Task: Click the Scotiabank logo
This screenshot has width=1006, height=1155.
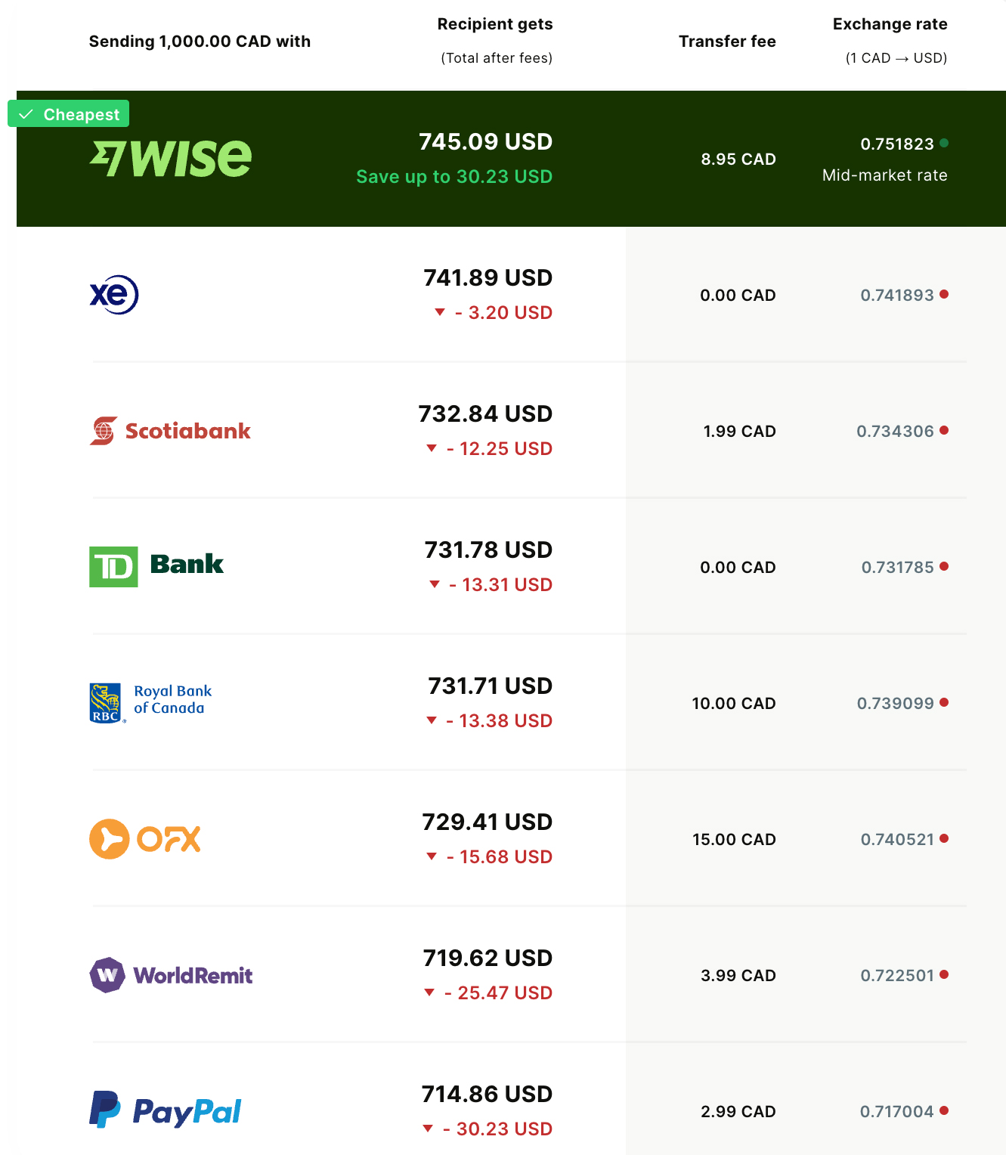Action: pyautogui.click(x=170, y=431)
